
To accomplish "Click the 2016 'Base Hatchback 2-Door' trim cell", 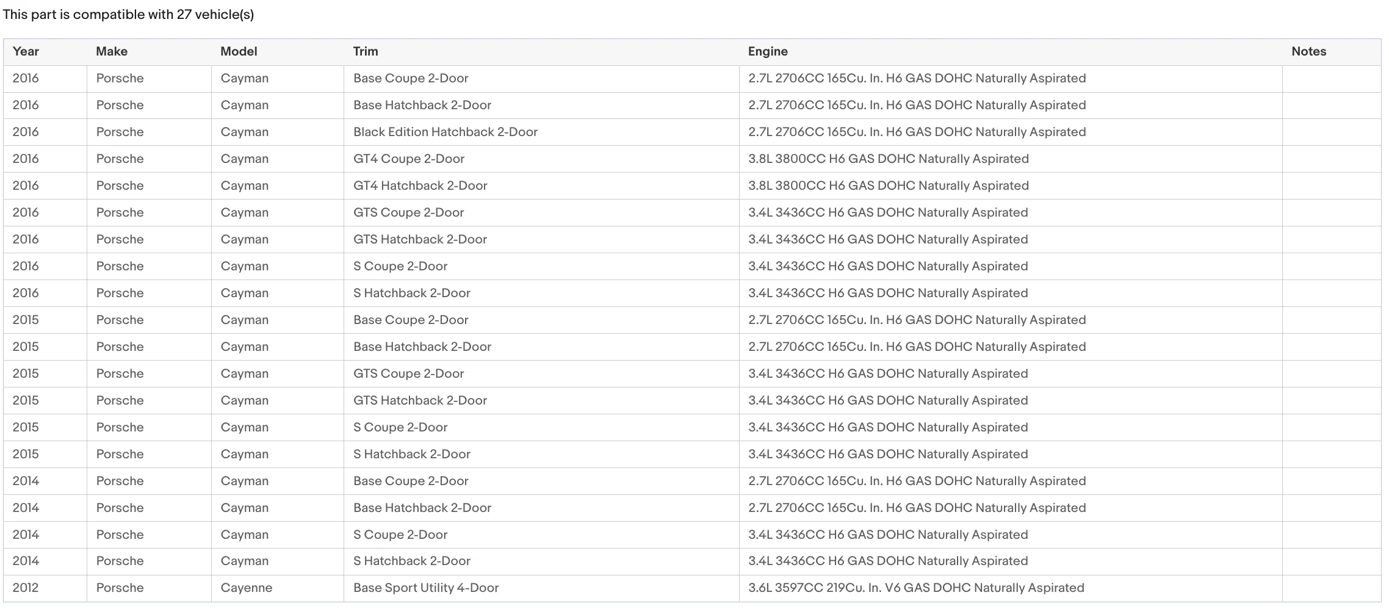I will 541,105.
